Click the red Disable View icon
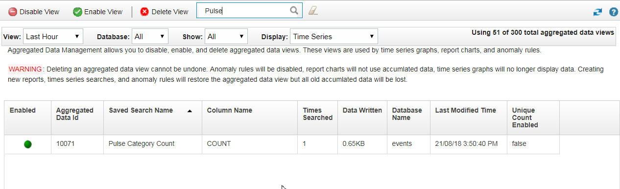The width and height of the screenshot is (620, 189). pyautogui.click(x=13, y=12)
